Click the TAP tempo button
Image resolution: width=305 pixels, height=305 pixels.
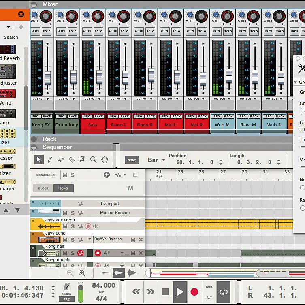(x=101, y=292)
